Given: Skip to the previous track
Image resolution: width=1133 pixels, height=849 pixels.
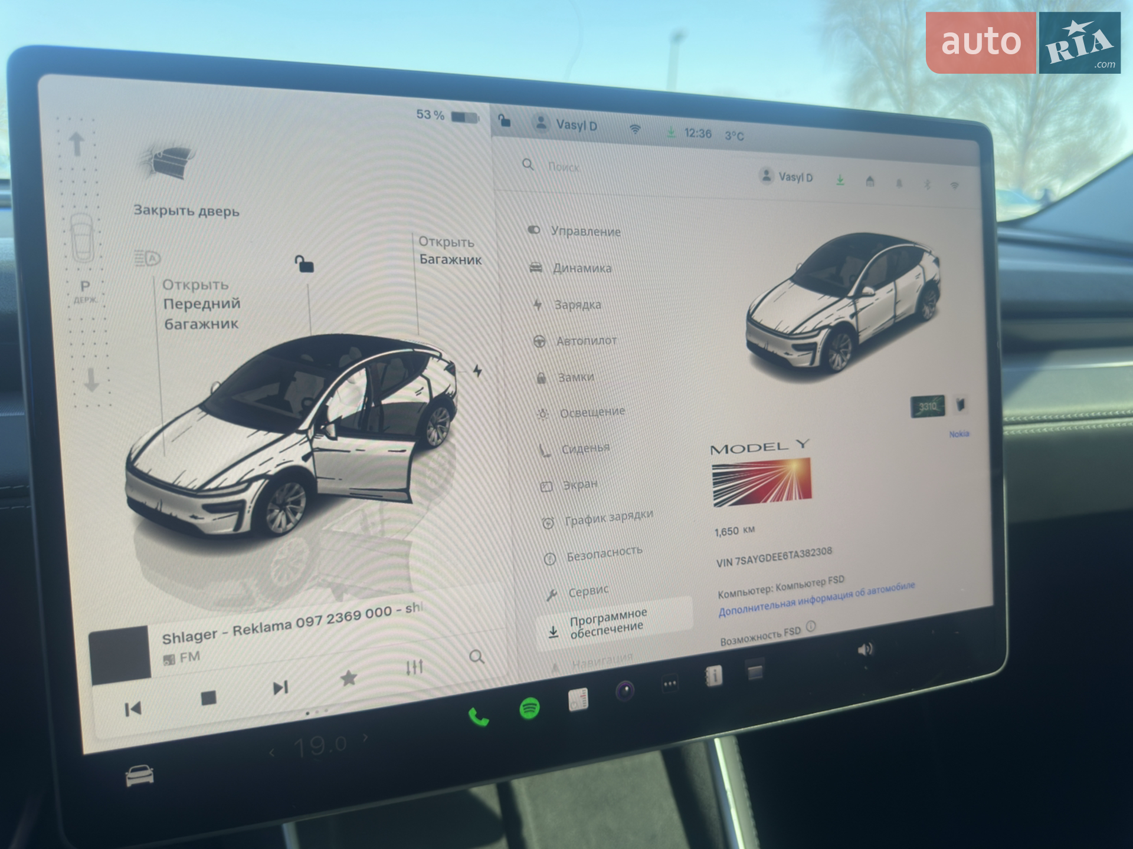Looking at the screenshot, I should 133,709.
